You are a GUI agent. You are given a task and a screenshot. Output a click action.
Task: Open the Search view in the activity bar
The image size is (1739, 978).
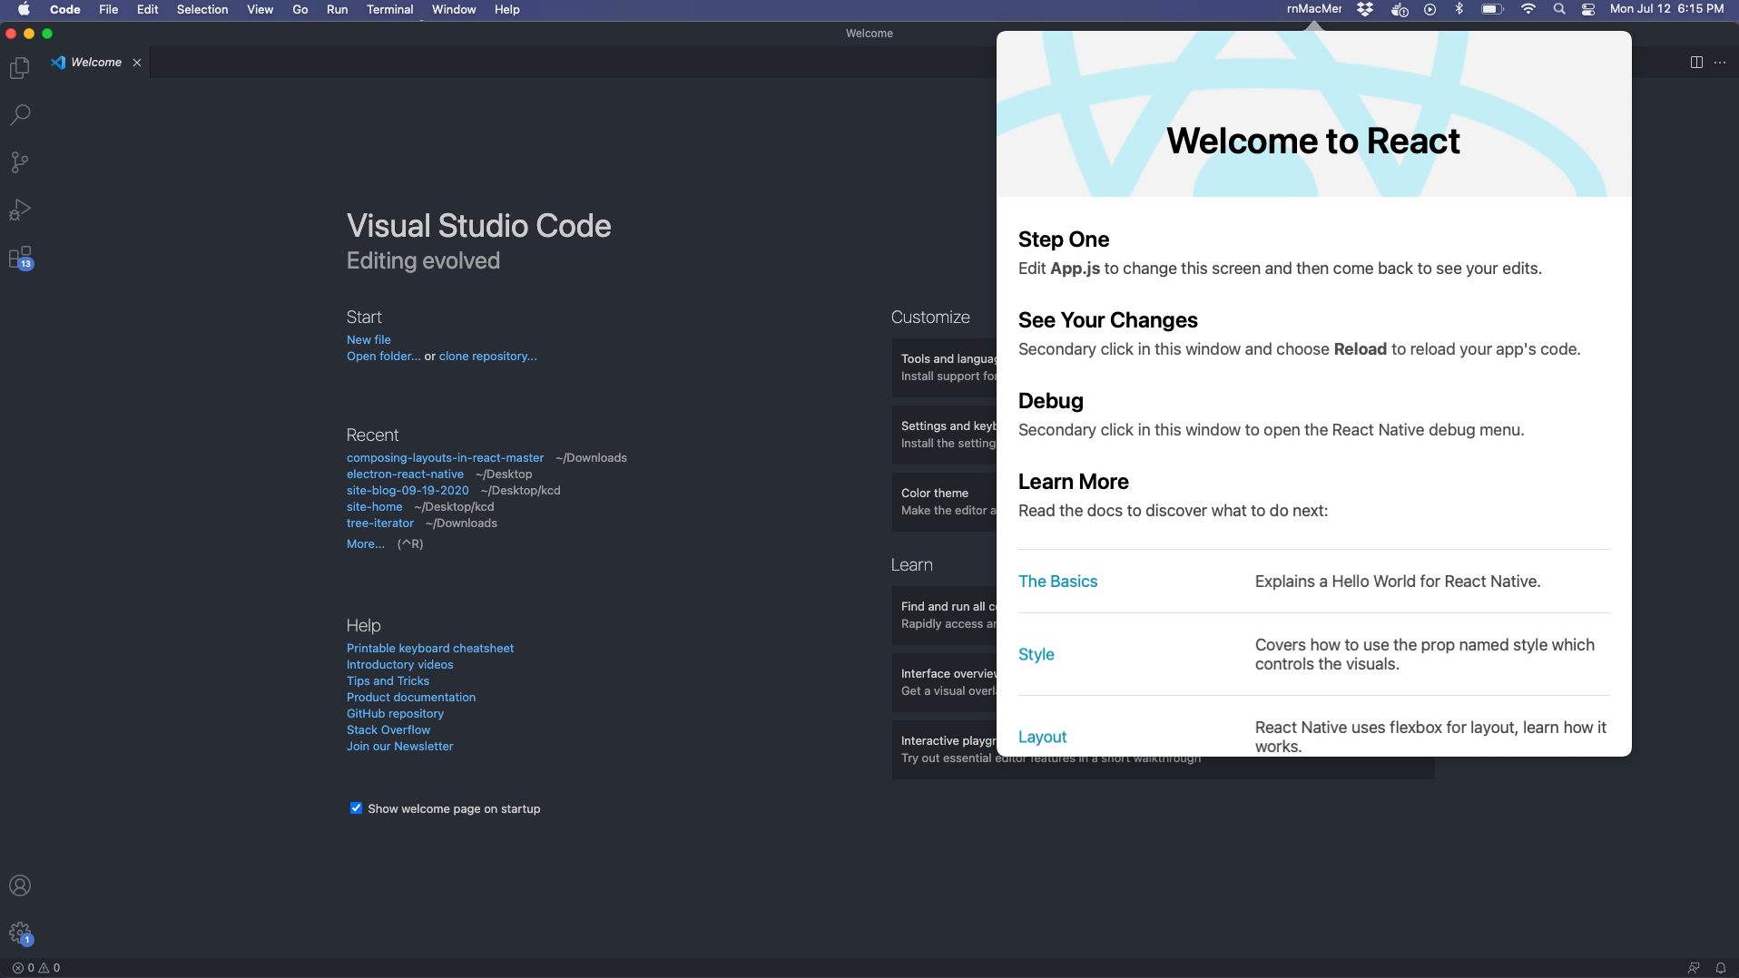[20, 115]
